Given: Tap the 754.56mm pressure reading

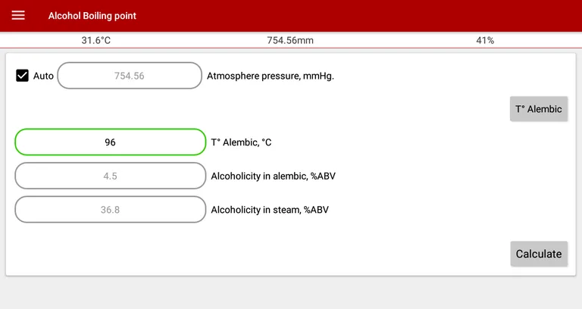Looking at the screenshot, I should 290,40.
